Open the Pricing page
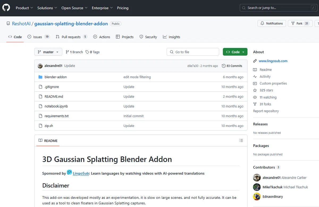 123,8
